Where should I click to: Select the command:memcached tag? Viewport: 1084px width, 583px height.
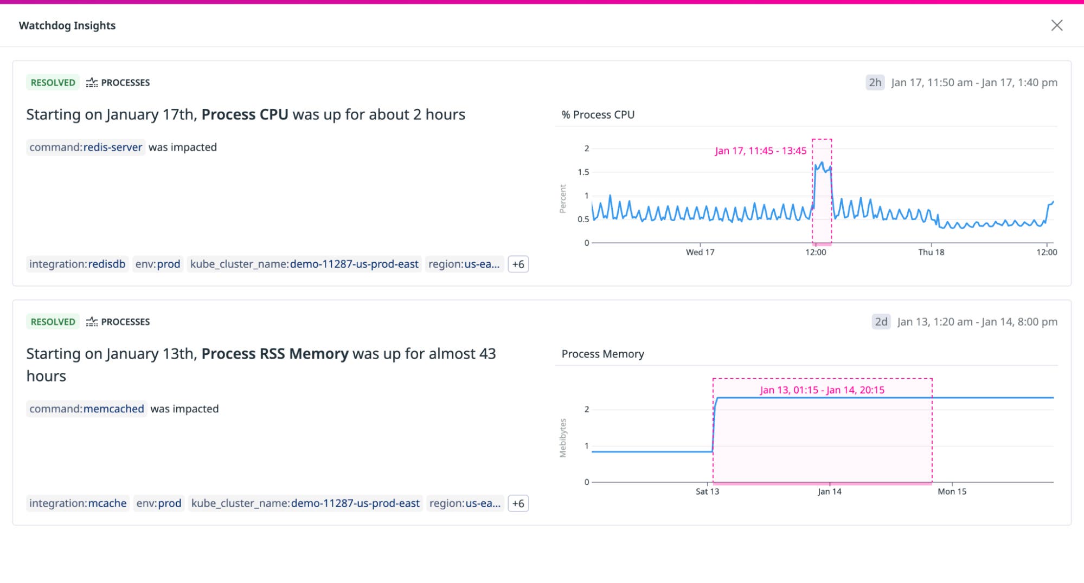point(86,409)
